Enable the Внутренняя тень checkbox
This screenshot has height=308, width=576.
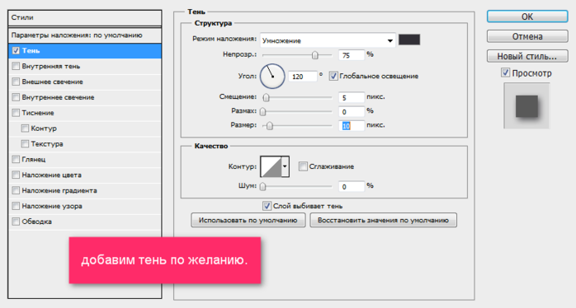(16, 66)
